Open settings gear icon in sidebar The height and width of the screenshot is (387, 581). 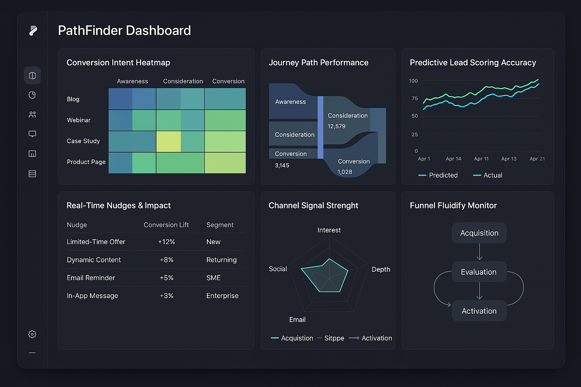coord(33,334)
